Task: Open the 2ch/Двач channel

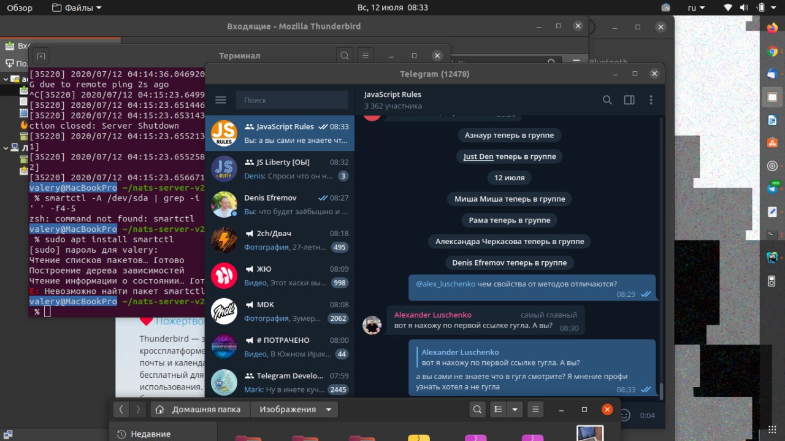Action: [280, 240]
